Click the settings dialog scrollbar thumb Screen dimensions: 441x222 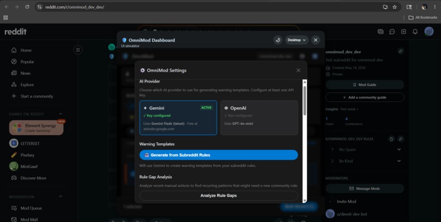point(305,101)
